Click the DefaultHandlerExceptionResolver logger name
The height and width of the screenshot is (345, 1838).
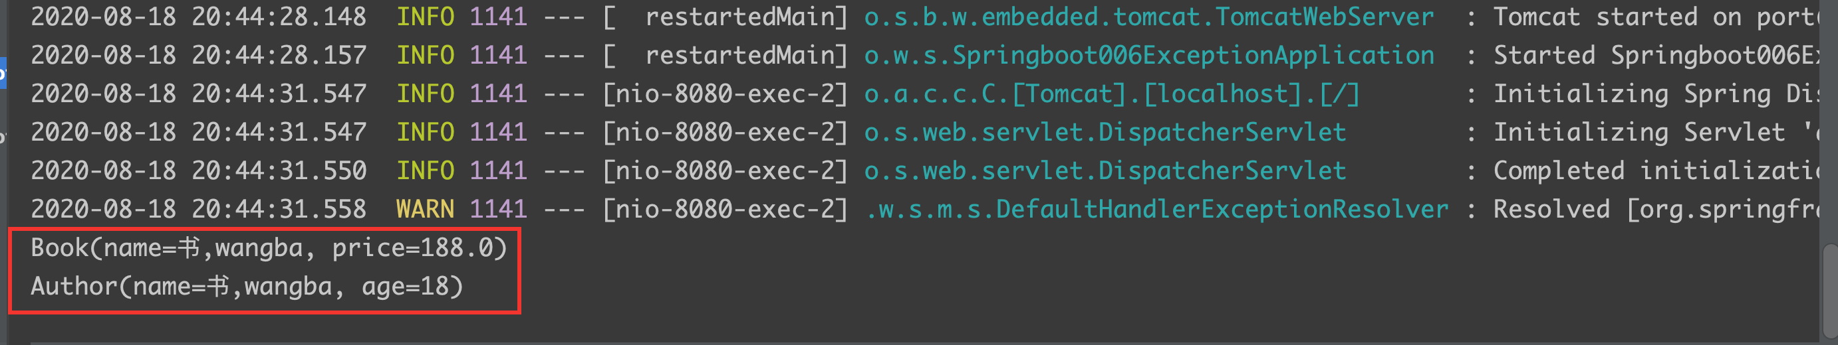tap(1157, 208)
